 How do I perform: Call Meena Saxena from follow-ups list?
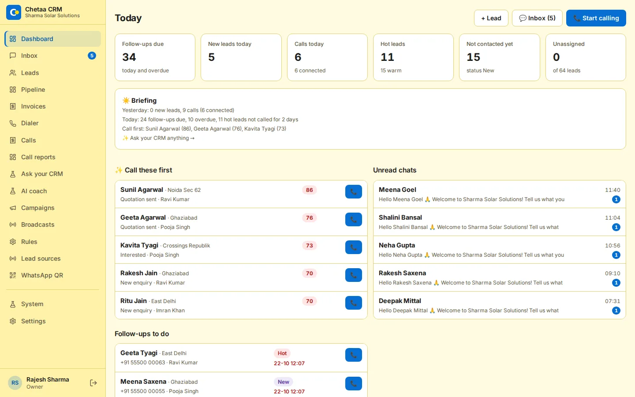(353, 384)
